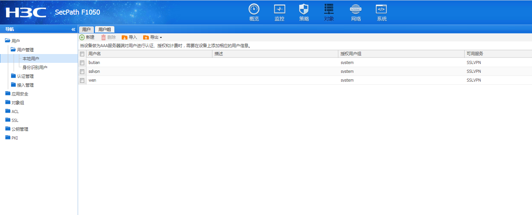Open the 概览 overview gauge icon

tap(254, 9)
